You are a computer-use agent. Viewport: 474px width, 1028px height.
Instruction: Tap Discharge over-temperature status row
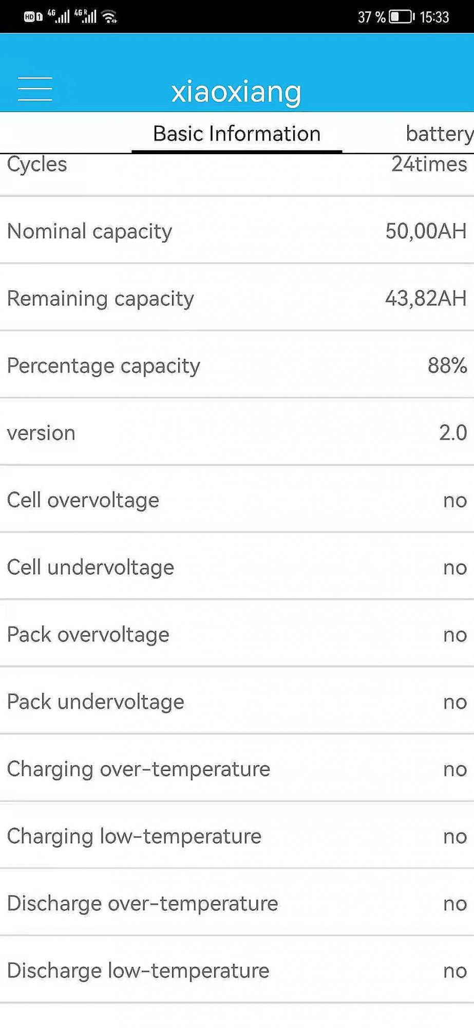[237, 903]
